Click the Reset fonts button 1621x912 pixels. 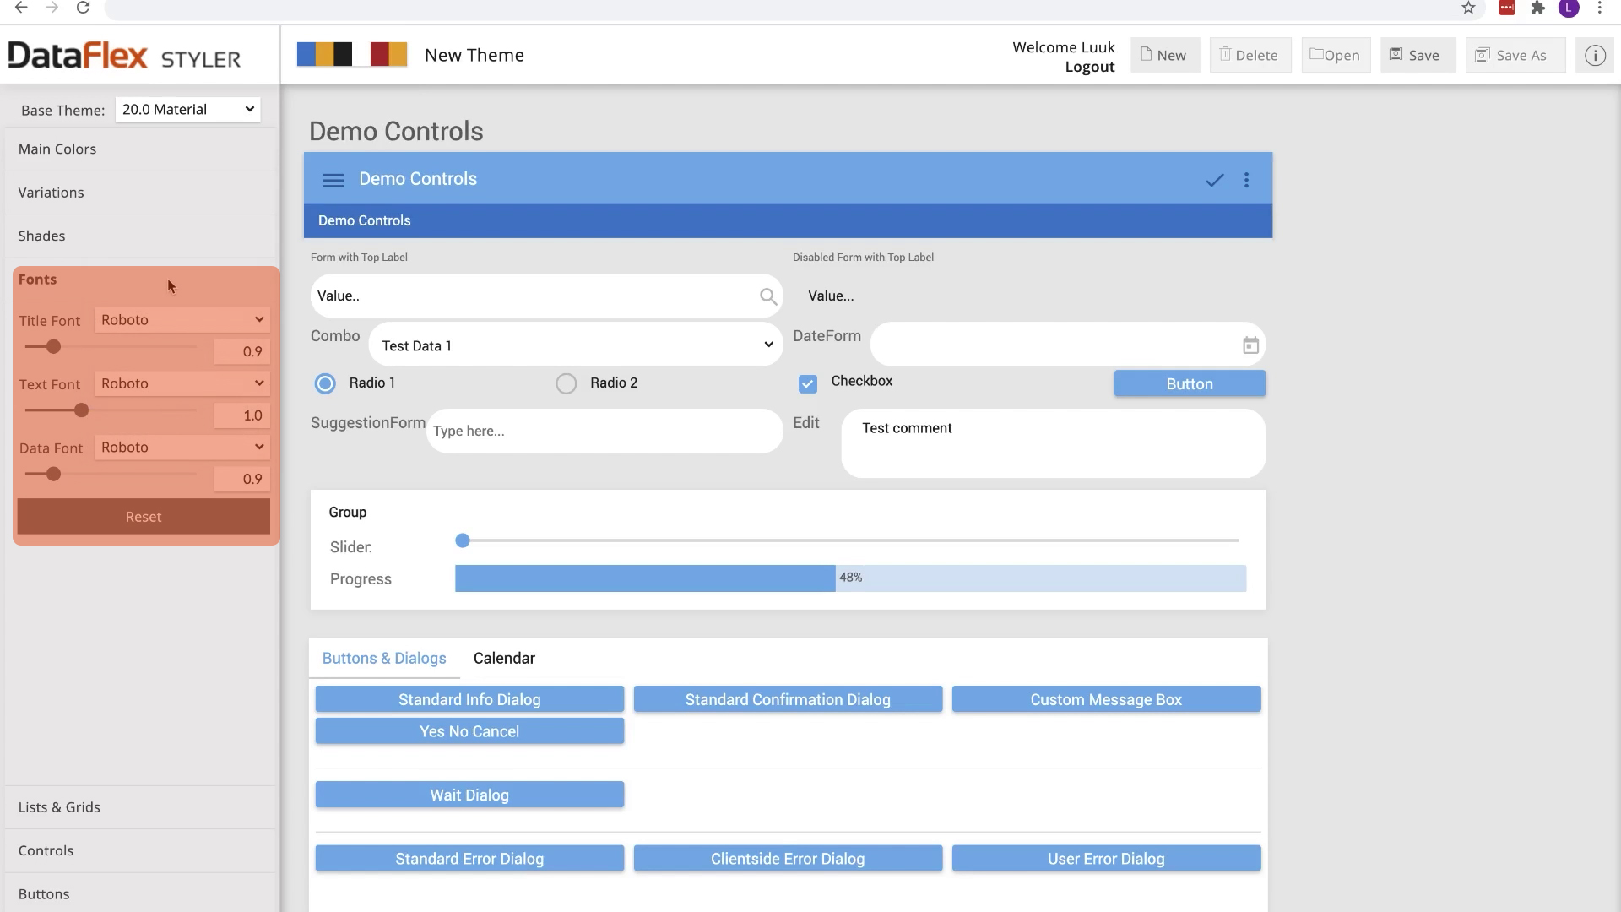(144, 517)
